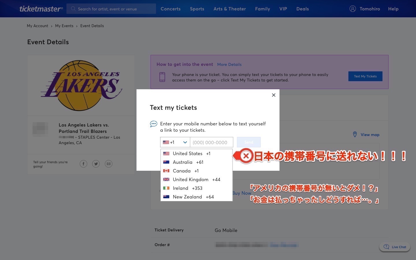Share the event by email icon
This screenshot has width=416, height=260.
pos(109,164)
